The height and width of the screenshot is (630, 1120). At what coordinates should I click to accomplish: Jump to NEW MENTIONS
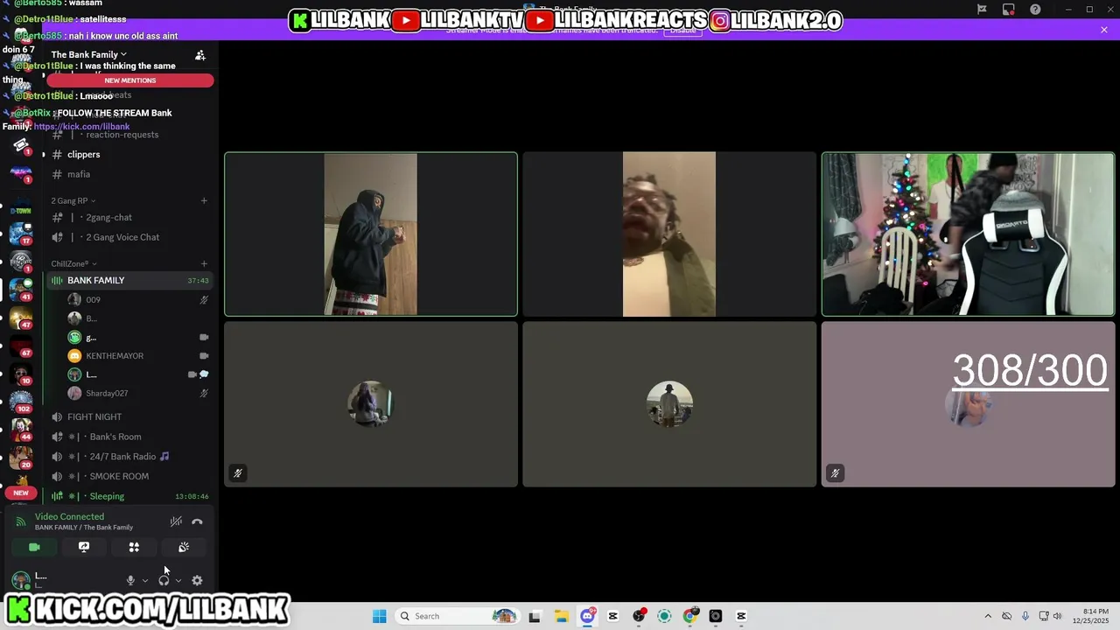[x=130, y=80]
